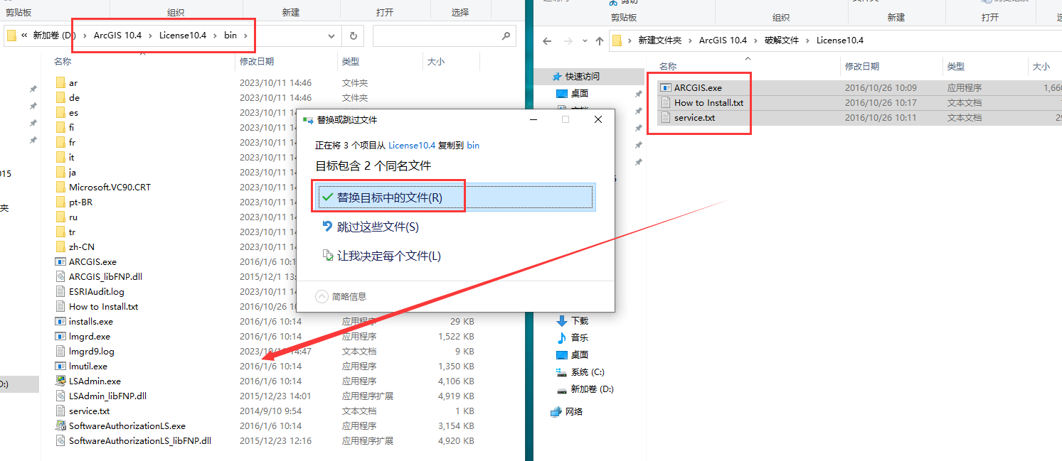Expand 简略信息 details chevron
The height and width of the screenshot is (461, 1062).
click(x=322, y=296)
